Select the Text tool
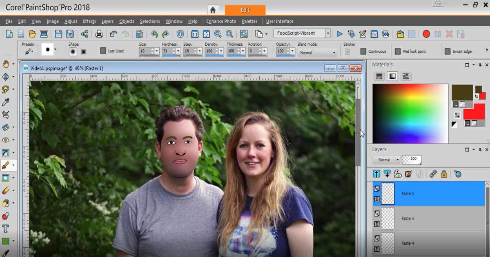This screenshot has height=257, width=490. [6, 228]
